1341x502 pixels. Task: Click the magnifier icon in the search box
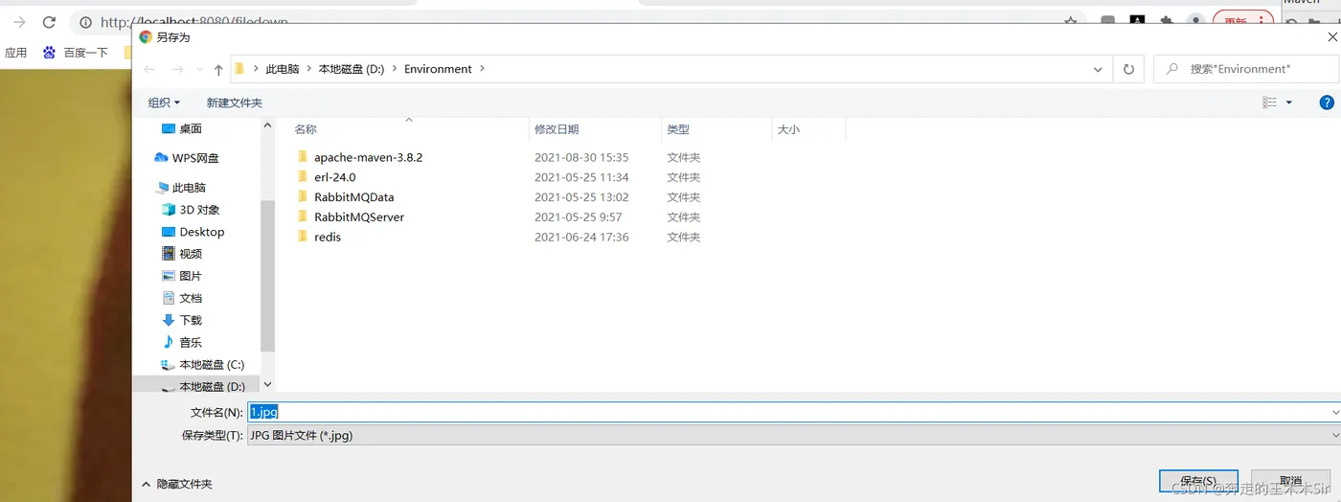(1171, 69)
